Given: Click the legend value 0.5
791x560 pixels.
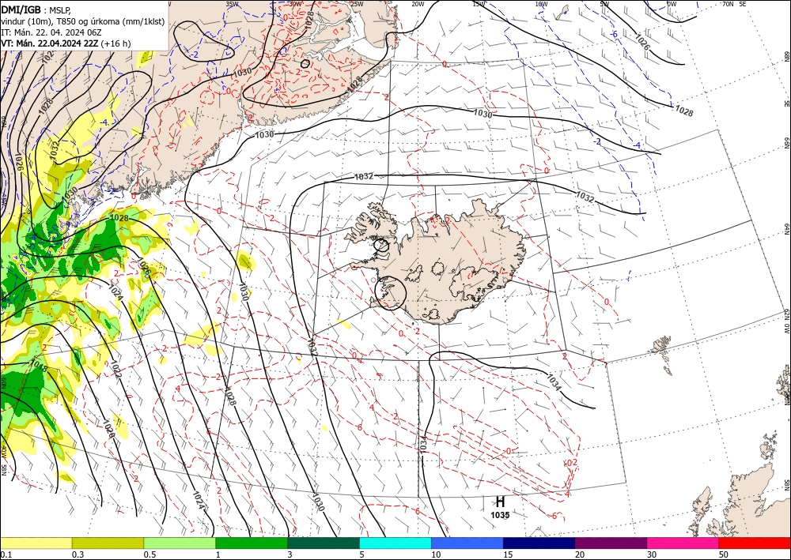Looking at the screenshot, I should (x=149, y=554).
